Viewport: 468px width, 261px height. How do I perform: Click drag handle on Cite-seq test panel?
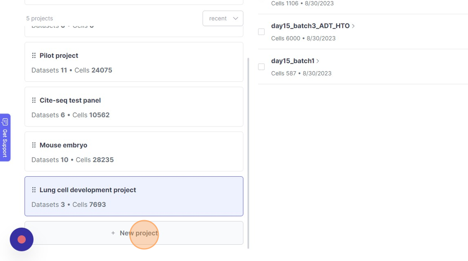34,100
